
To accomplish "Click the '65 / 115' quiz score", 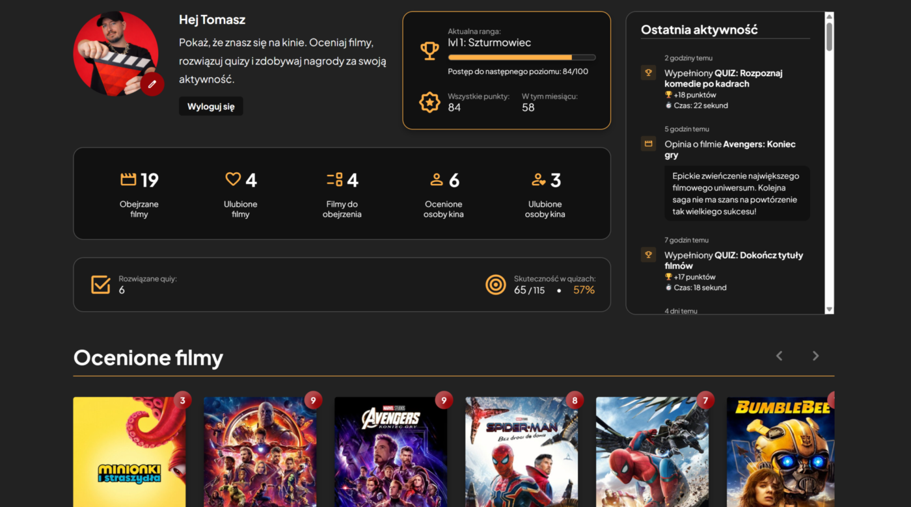I will tap(529, 290).
